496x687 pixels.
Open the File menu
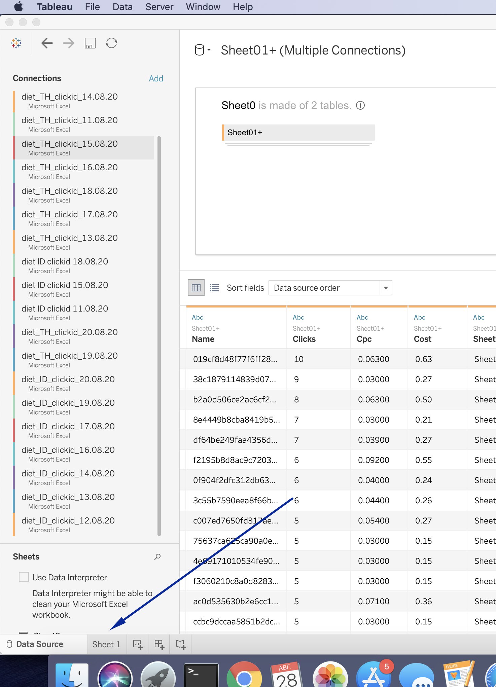93,7
